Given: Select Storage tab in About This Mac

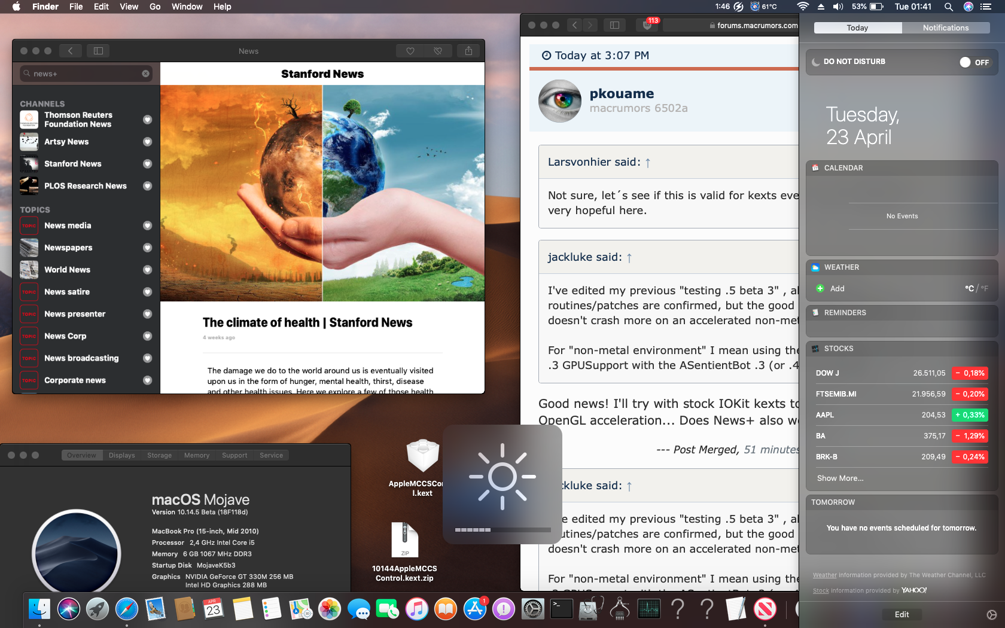Looking at the screenshot, I should pos(160,455).
